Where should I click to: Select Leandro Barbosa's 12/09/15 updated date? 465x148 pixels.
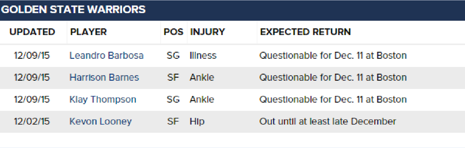[x=32, y=56]
